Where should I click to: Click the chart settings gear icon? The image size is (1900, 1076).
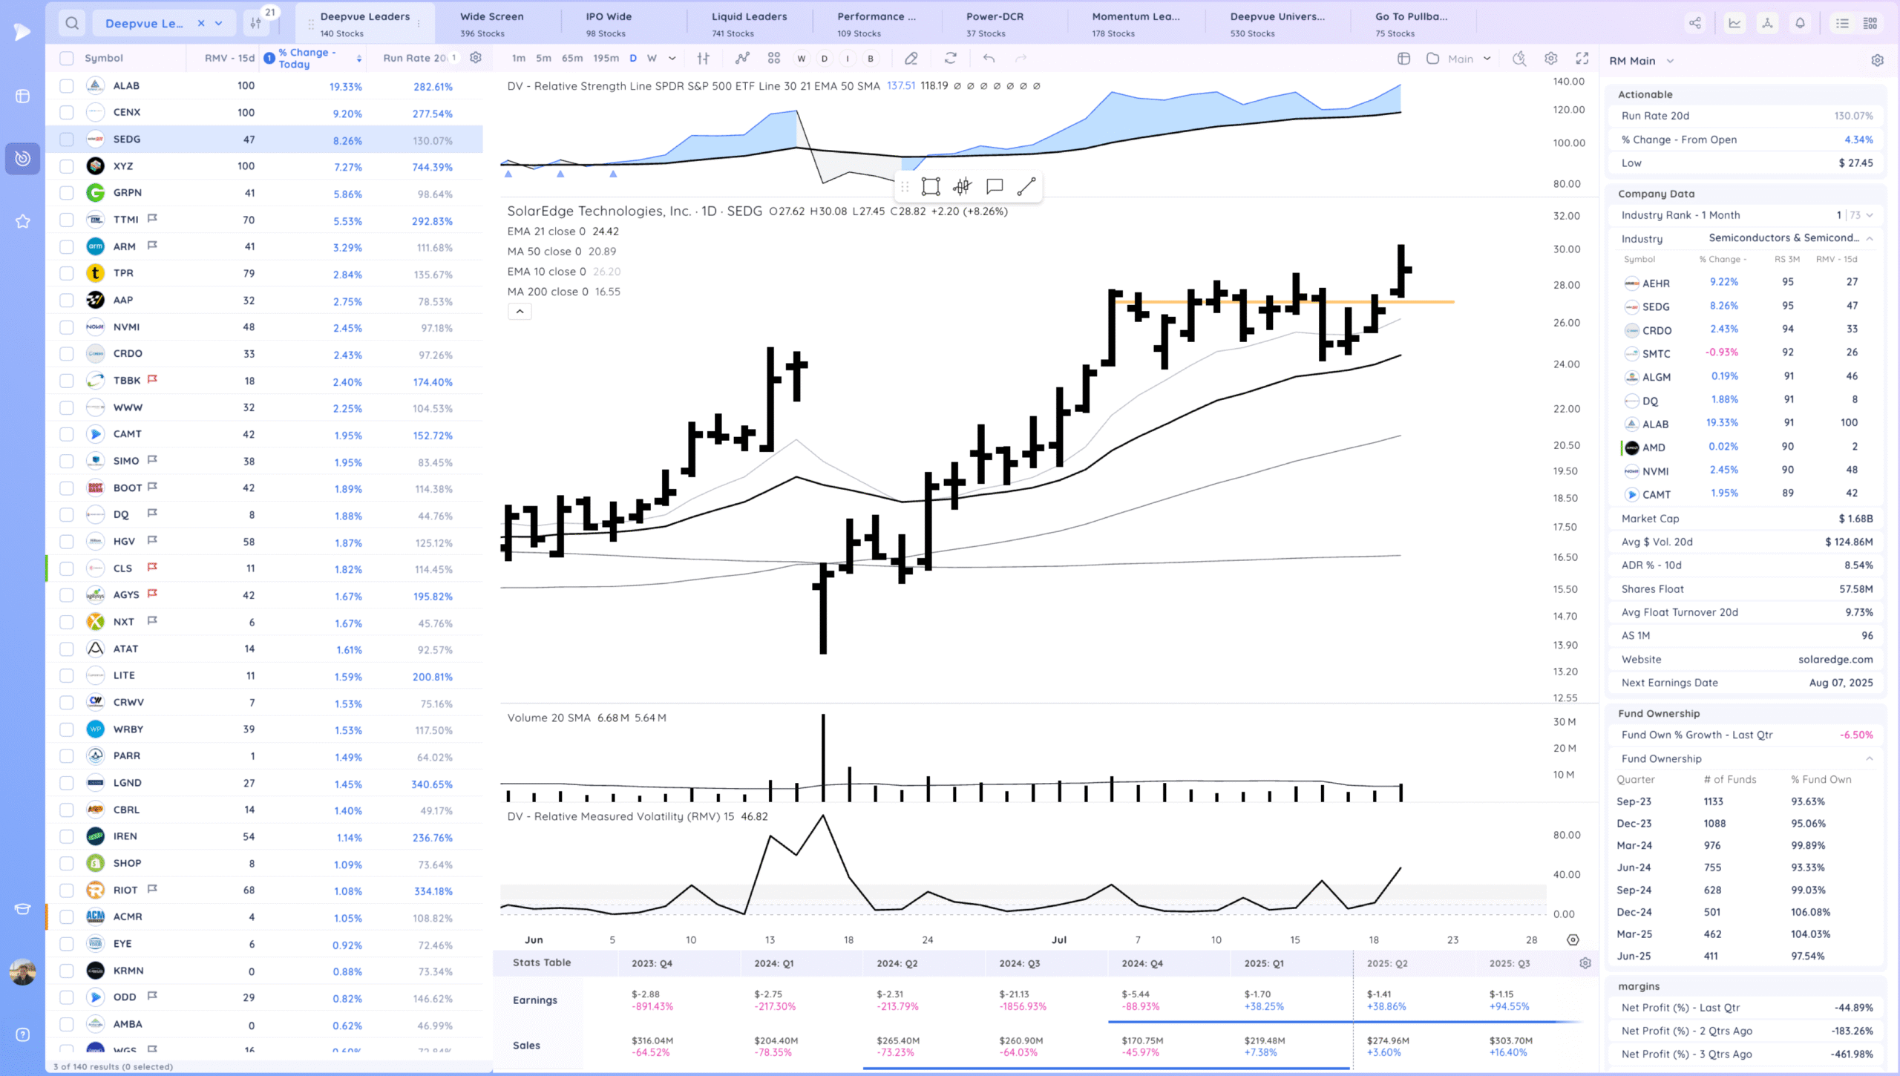[x=1550, y=59]
